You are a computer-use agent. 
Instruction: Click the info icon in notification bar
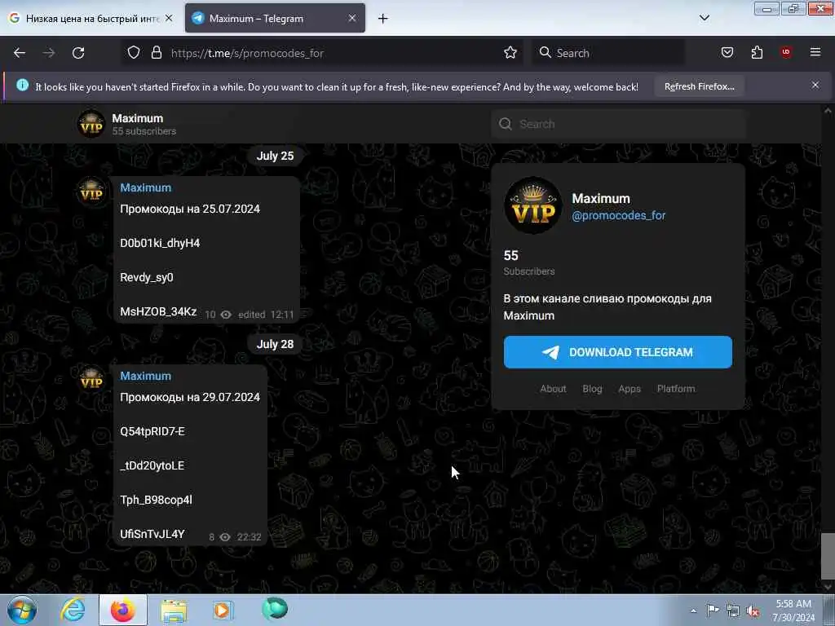[x=22, y=85]
